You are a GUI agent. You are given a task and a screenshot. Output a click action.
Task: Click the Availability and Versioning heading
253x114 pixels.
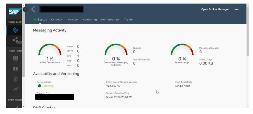pyautogui.click(x=56, y=74)
